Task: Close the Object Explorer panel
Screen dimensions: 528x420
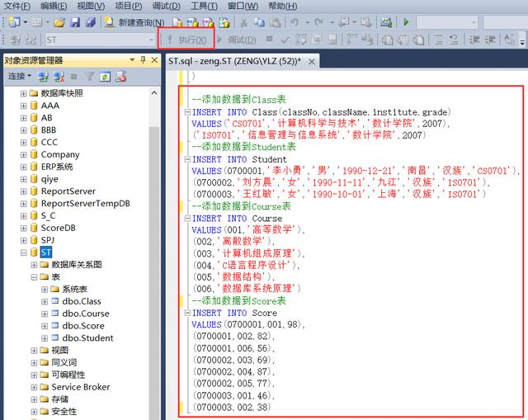Action: tap(154, 60)
